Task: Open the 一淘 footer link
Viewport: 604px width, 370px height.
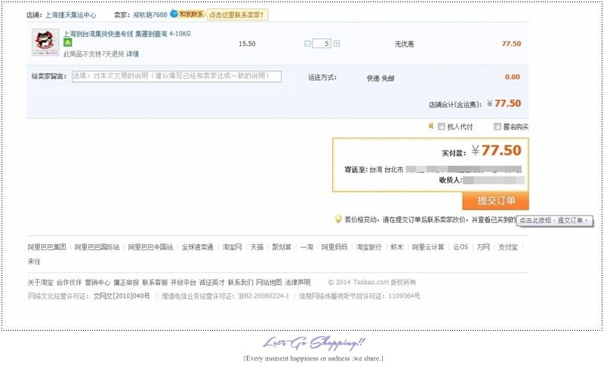Action: (307, 247)
